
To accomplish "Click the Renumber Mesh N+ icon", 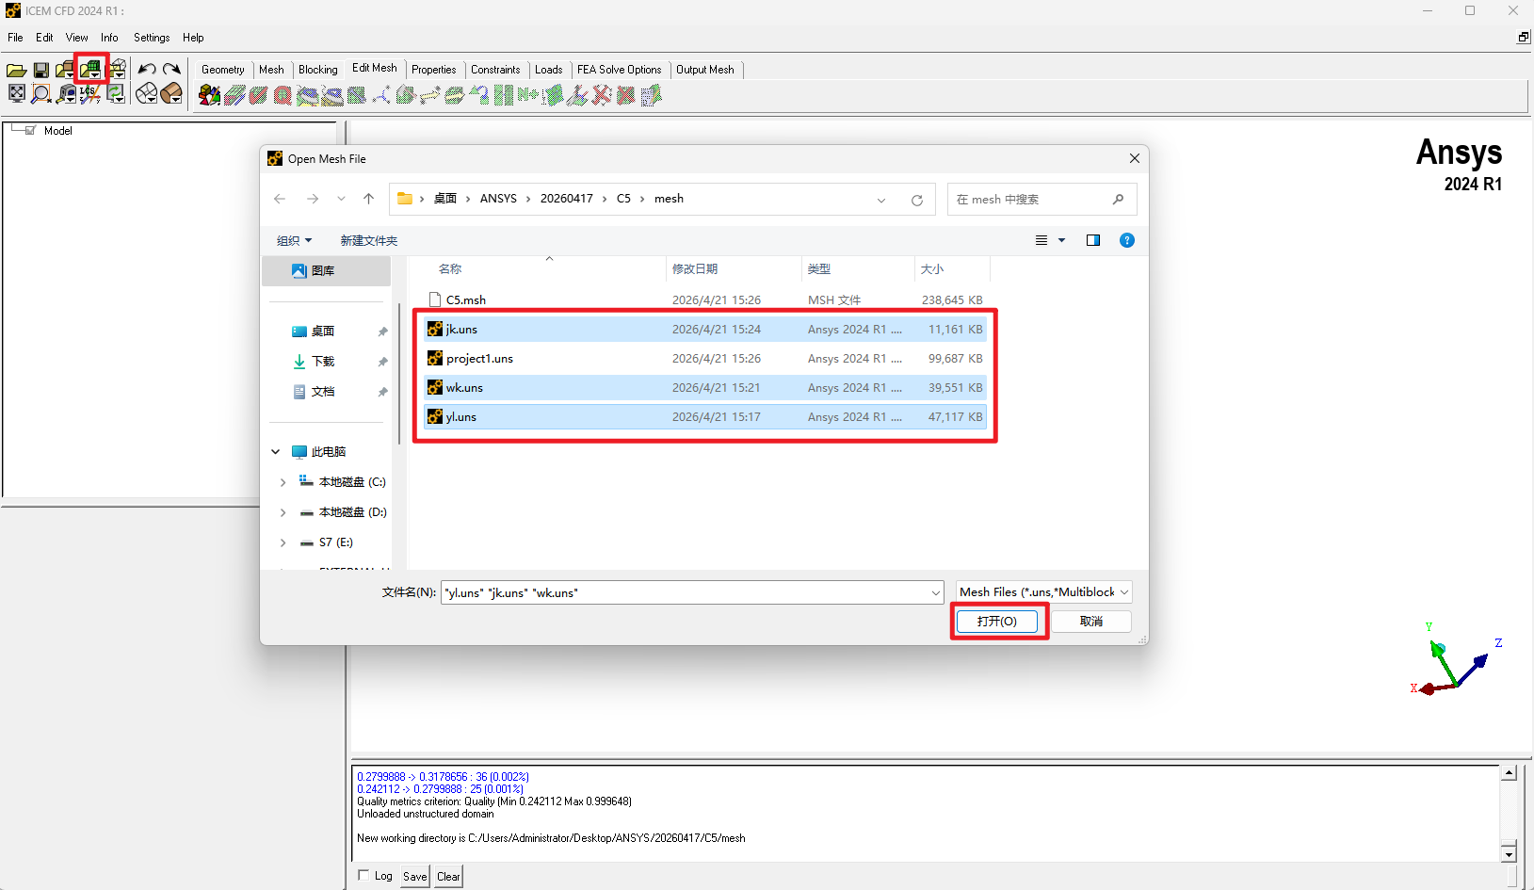I will (527, 94).
